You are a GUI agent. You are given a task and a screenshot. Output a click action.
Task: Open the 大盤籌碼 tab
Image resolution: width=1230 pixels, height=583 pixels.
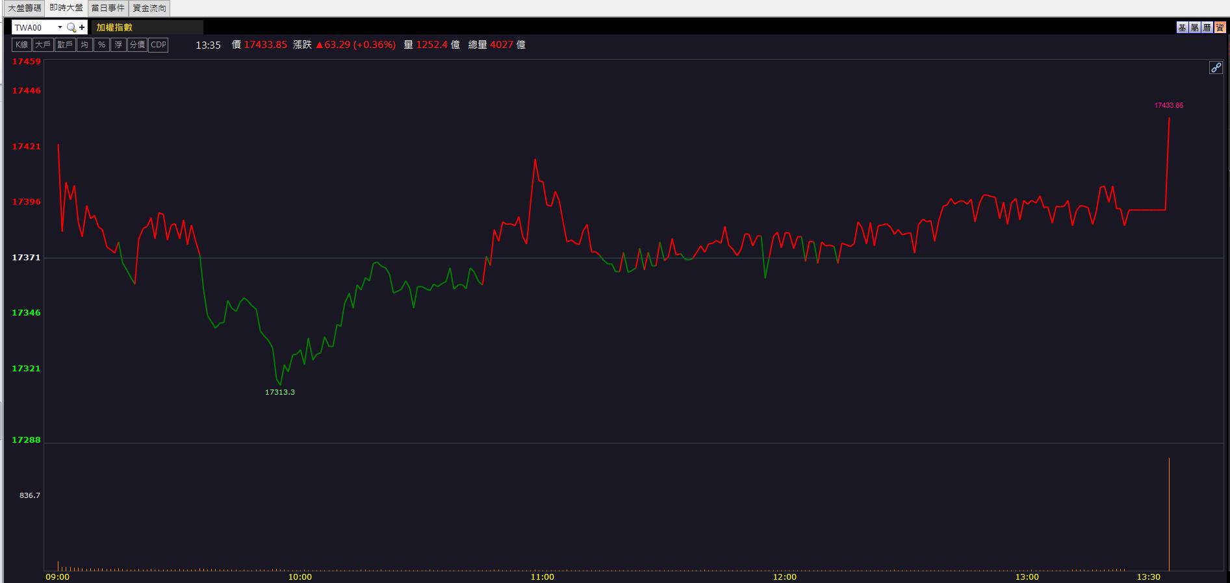(24, 8)
